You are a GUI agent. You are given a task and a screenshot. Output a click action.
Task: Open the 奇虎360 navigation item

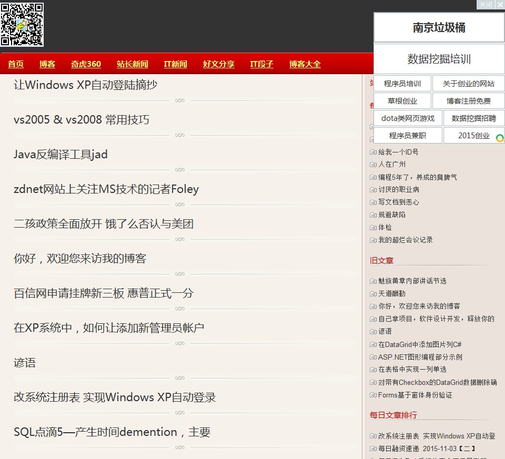tap(86, 64)
